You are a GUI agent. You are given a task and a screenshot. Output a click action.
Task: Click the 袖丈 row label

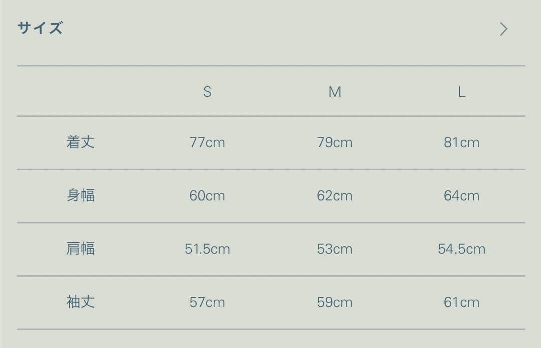[x=80, y=302]
